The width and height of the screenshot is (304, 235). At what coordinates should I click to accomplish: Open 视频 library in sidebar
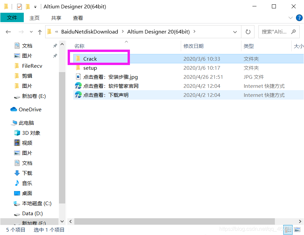point(27,143)
